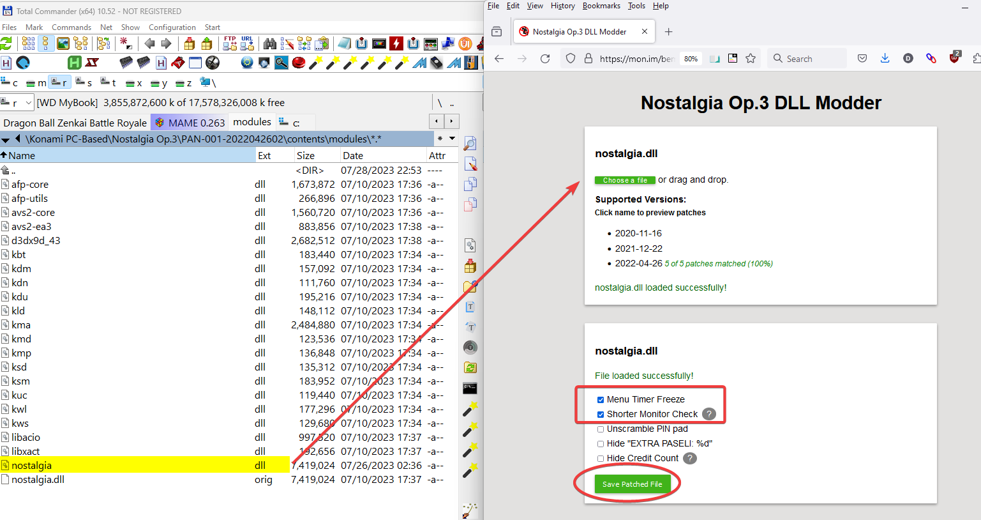Click the Go back arrow in Total Commander toolbar
This screenshot has height=520, width=981.
pos(149,43)
